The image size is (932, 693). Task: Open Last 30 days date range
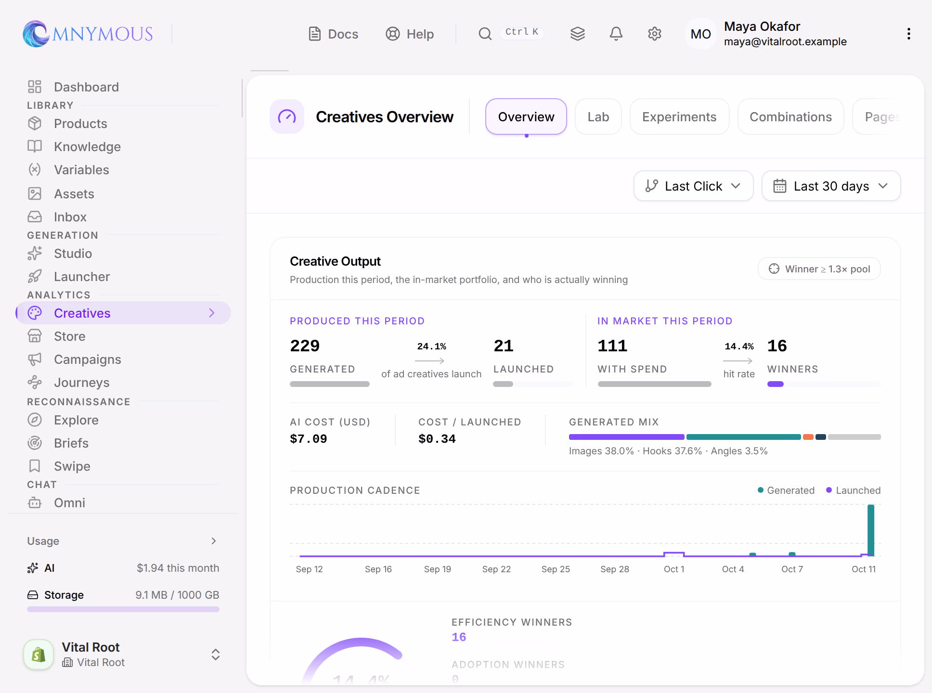(x=831, y=186)
